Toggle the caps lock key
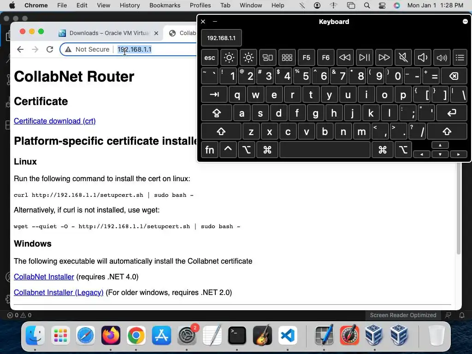 [217, 113]
